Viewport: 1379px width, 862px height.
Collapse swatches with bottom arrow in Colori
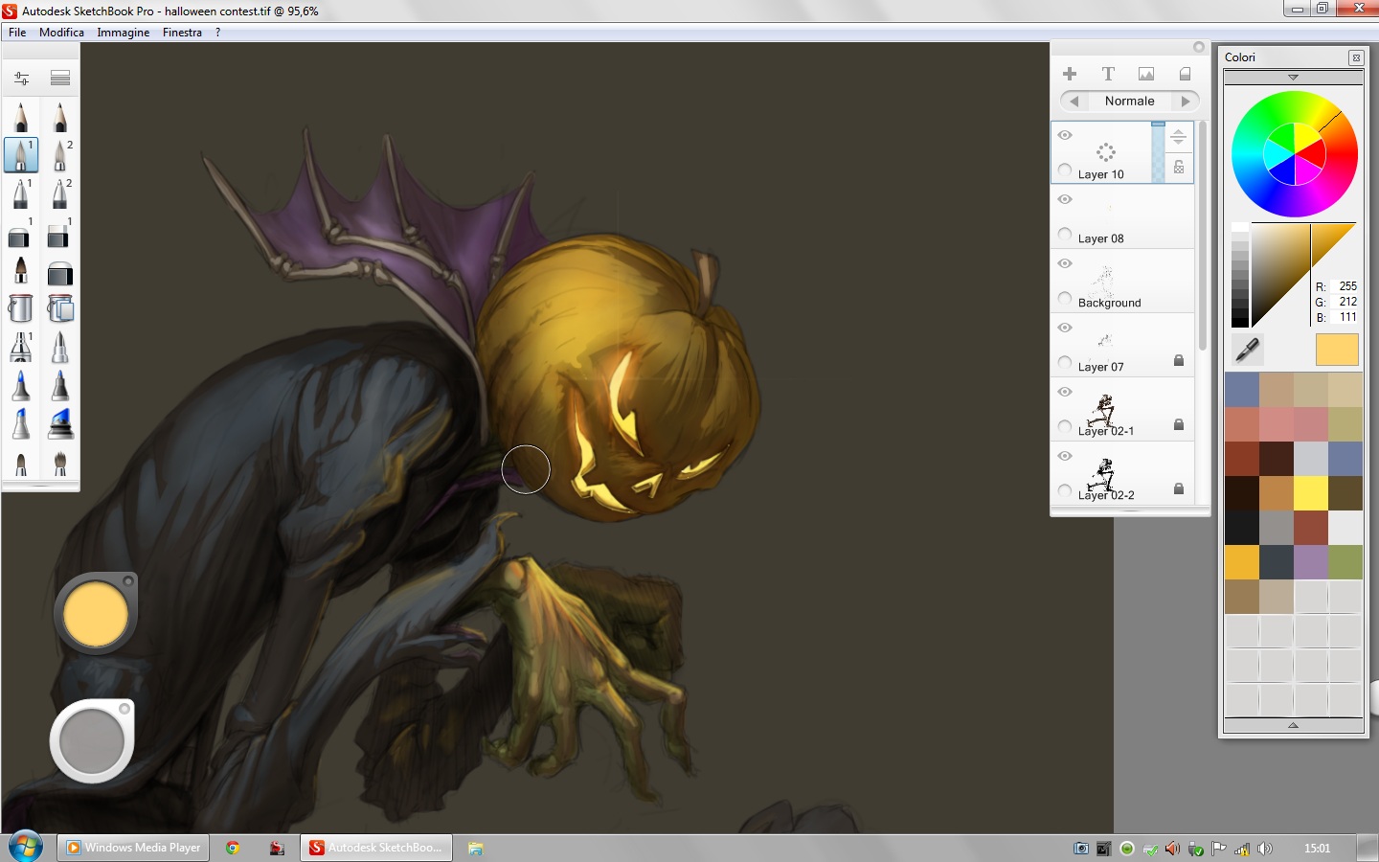pyautogui.click(x=1293, y=725)
